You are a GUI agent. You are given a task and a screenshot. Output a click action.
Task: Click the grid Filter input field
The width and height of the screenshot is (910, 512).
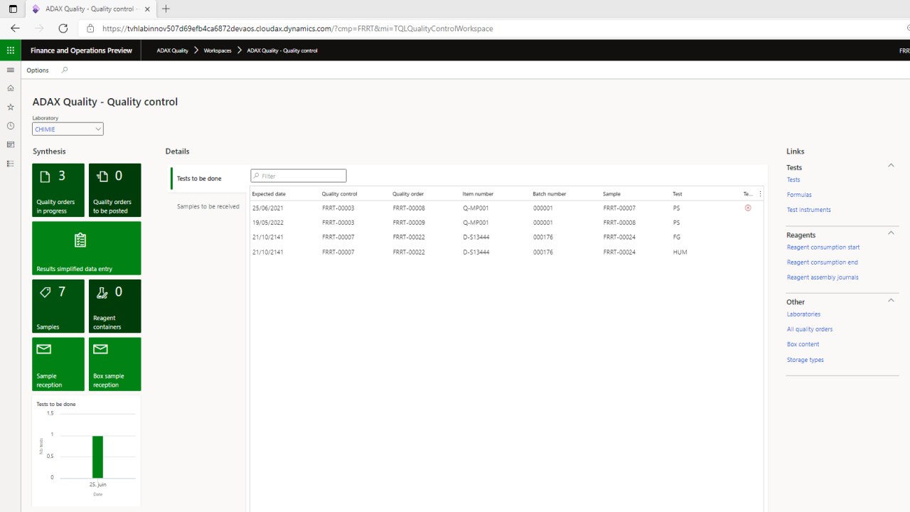(299, 176)
